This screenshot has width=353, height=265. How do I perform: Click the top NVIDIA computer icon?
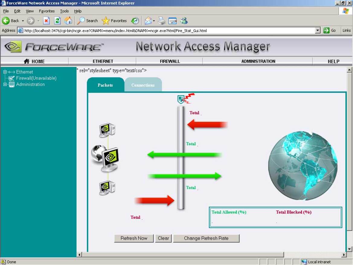108,130
